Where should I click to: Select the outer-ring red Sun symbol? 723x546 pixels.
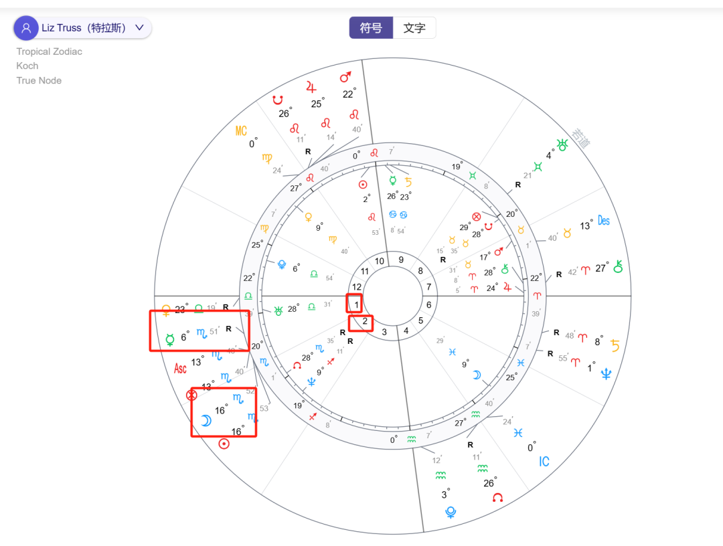[224, 444]
